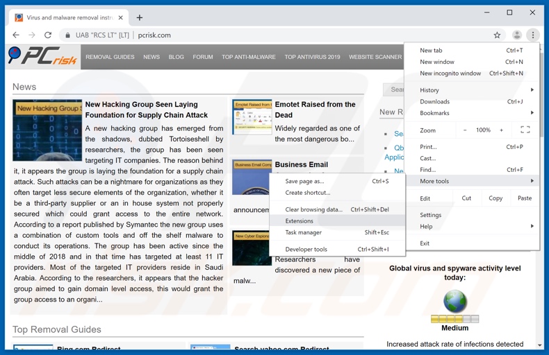Open the BLOG nav link

pos(176,57)
